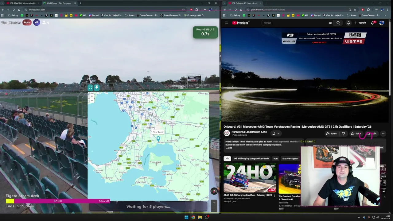Open the Odkazy bookmarks folder in left browser
This screenshot has height=221, width=393.
coord(13,15)
